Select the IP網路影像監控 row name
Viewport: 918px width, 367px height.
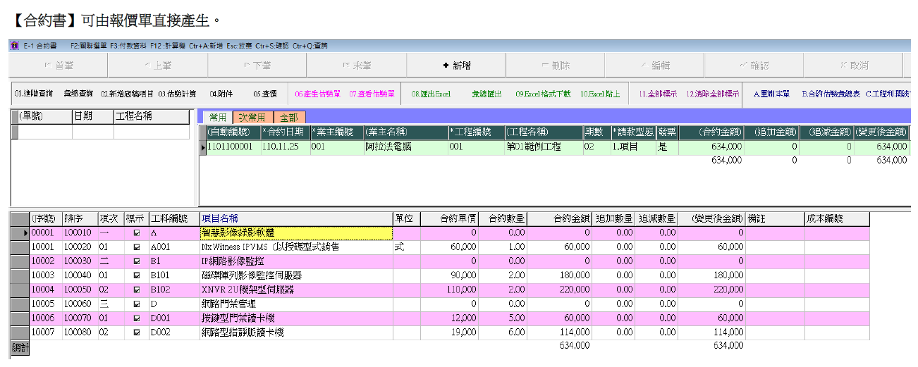click(x=296, y=261)
